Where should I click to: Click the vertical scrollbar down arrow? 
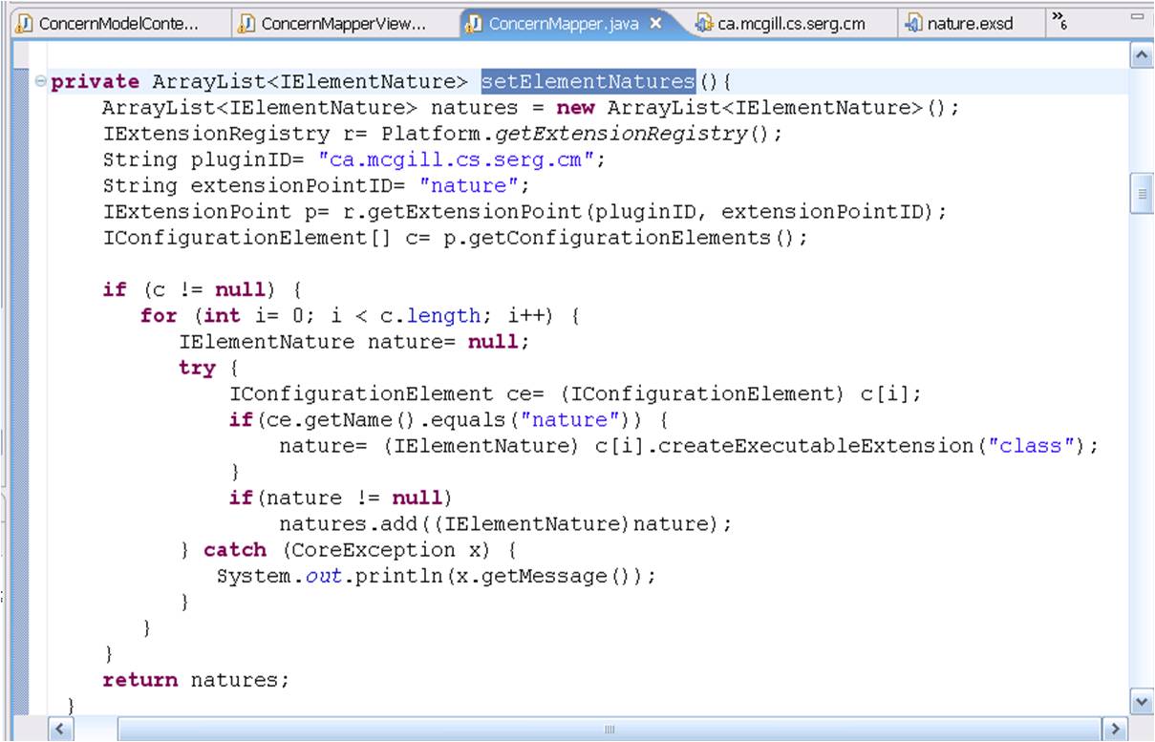click(1141, 702)
